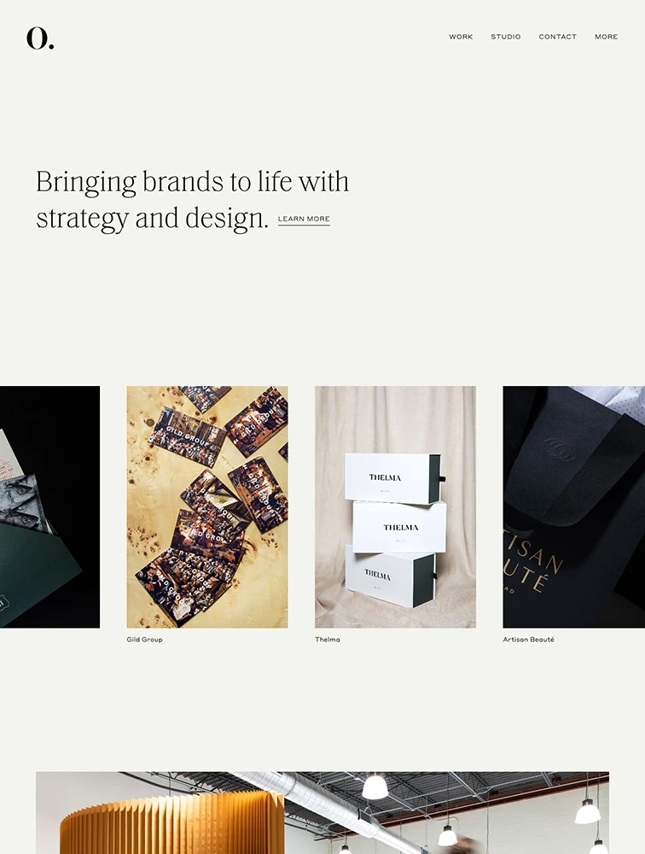This screenshot has height=854, width=645.
Task: Open the Contact navigation link
Action: point(557,37)
